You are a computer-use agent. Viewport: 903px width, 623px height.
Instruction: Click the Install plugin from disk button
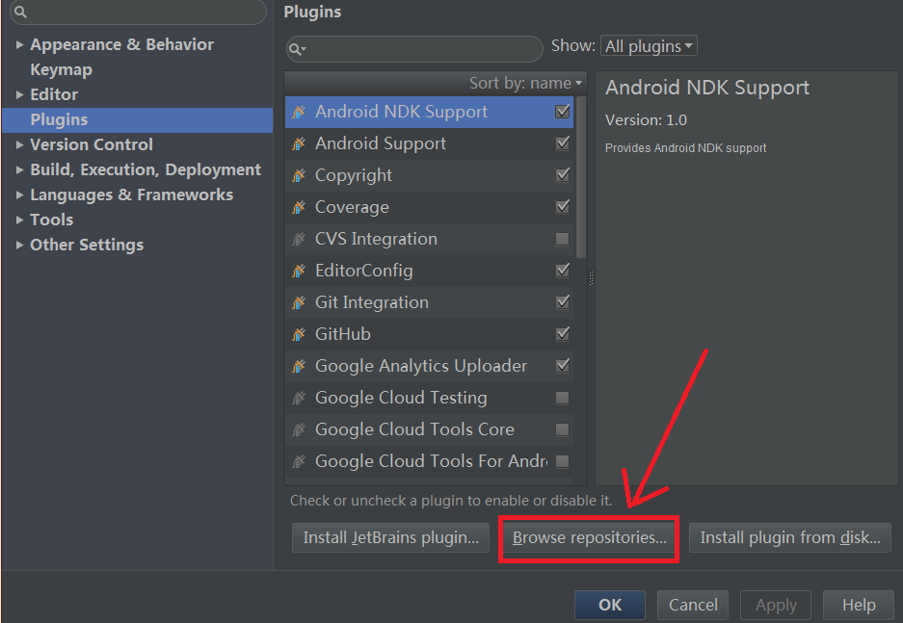pyautogui.click(x=789, y=537)
